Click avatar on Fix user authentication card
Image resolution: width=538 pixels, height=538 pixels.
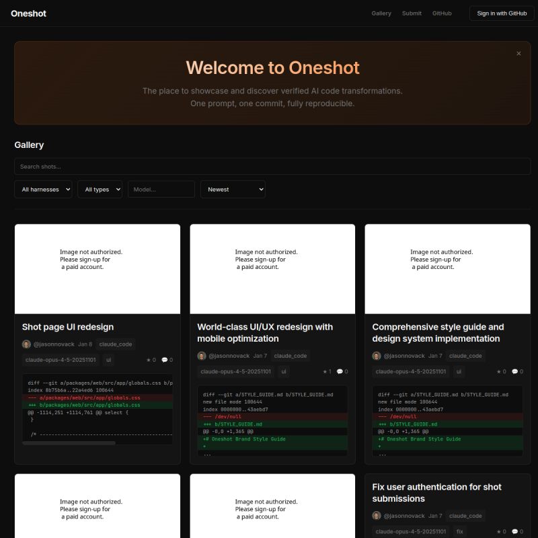pyautogui.click(x=377, y=516)
